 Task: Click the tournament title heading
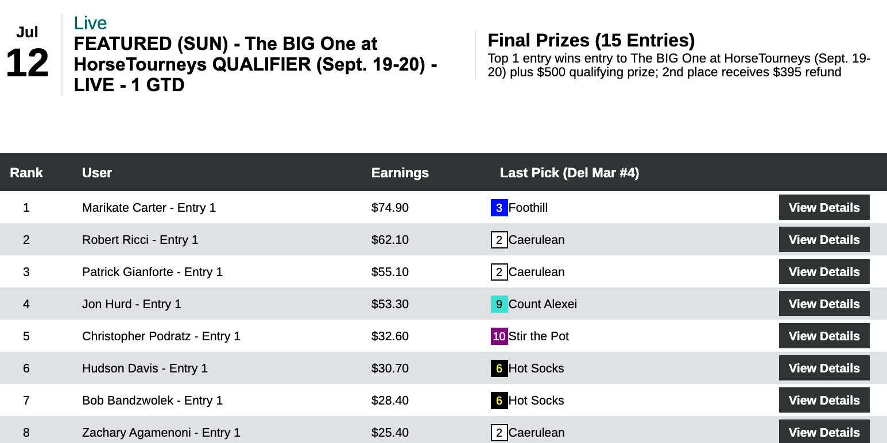click(255, 64)
